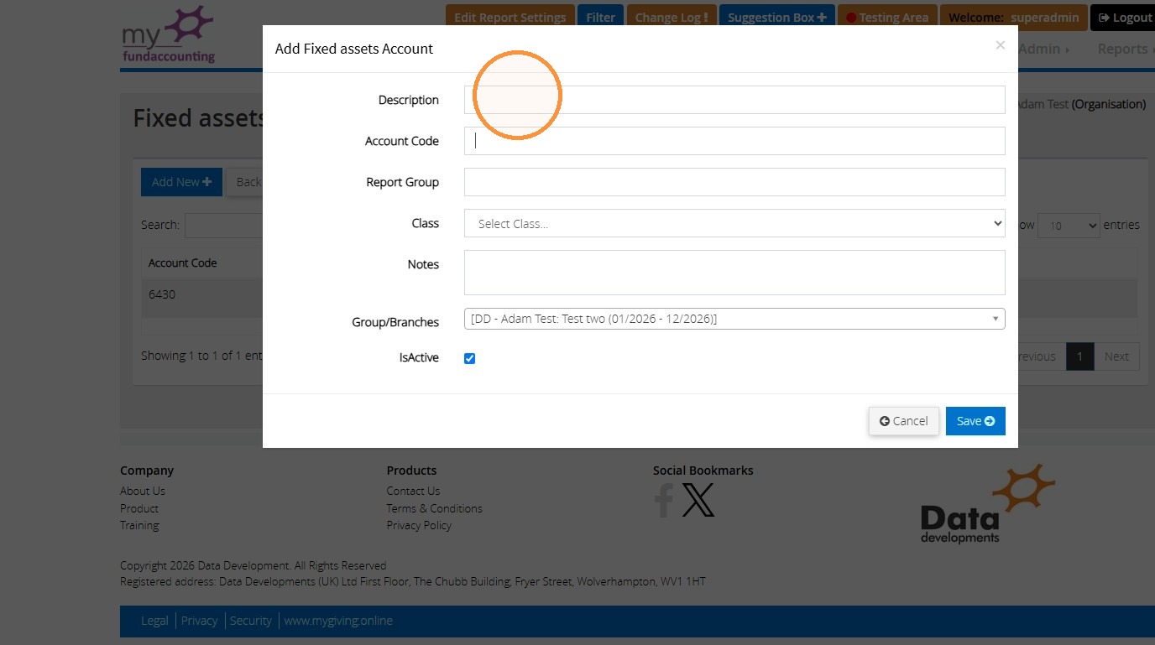This screenshot has height=645, width=1155.
Task: Open the Training footer link
Action: 139,525
